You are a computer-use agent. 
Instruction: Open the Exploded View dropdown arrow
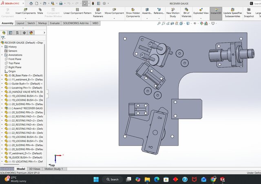tap(201, 18)
